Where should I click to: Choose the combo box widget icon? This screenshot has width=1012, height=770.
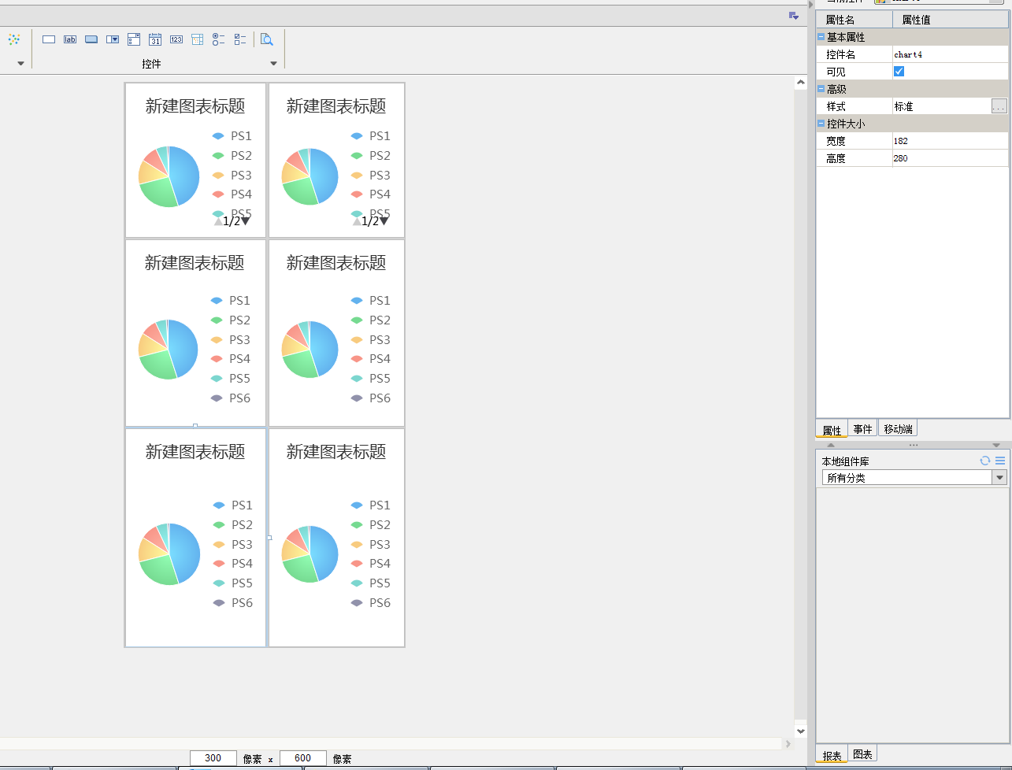tap(113, 39)
